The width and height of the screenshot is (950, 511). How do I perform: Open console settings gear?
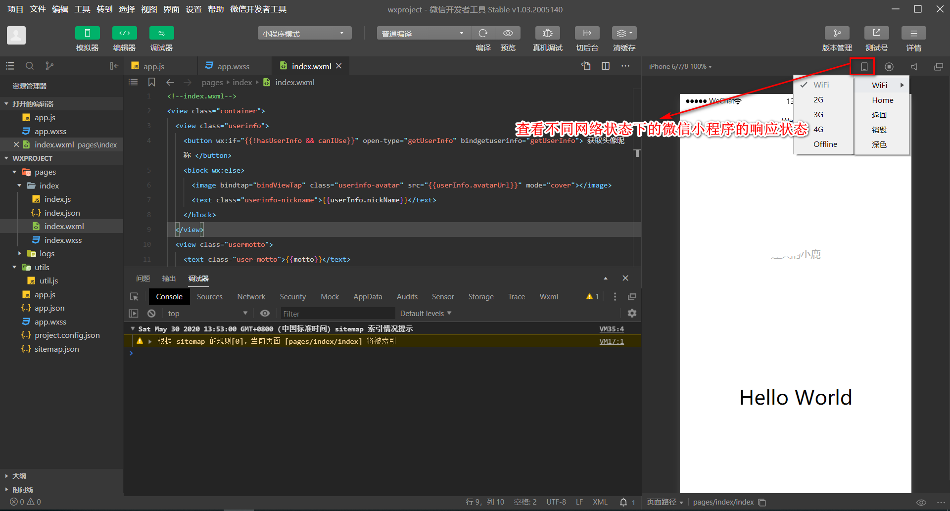click(632, 313)
